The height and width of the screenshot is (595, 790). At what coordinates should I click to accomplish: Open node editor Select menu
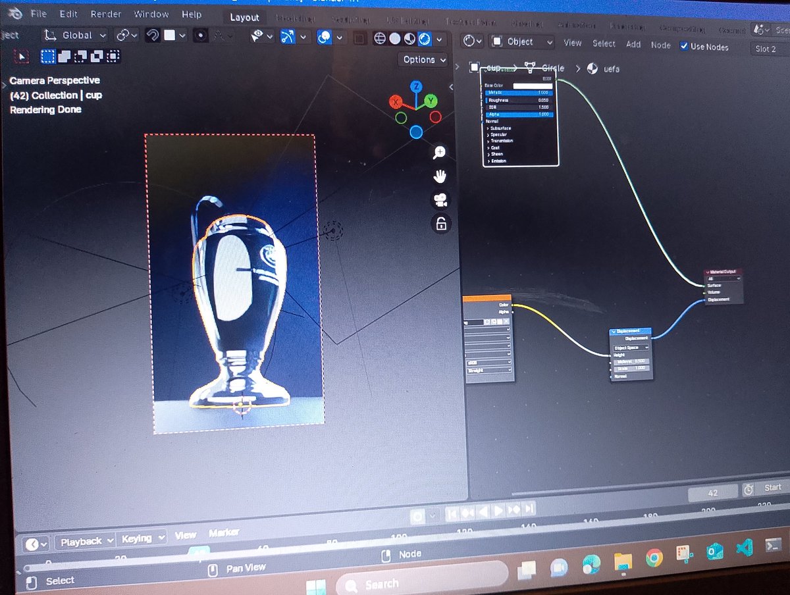click(x=604, y=43)
